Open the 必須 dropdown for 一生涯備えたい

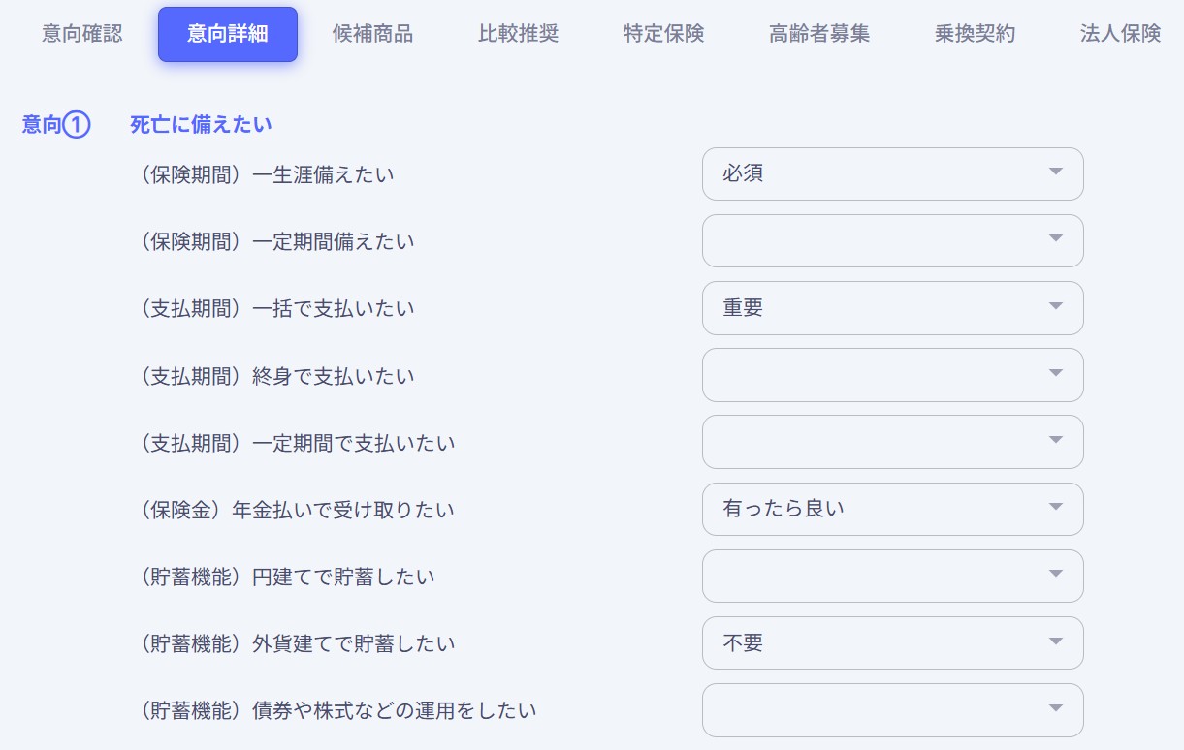click(x=892, y=172)
